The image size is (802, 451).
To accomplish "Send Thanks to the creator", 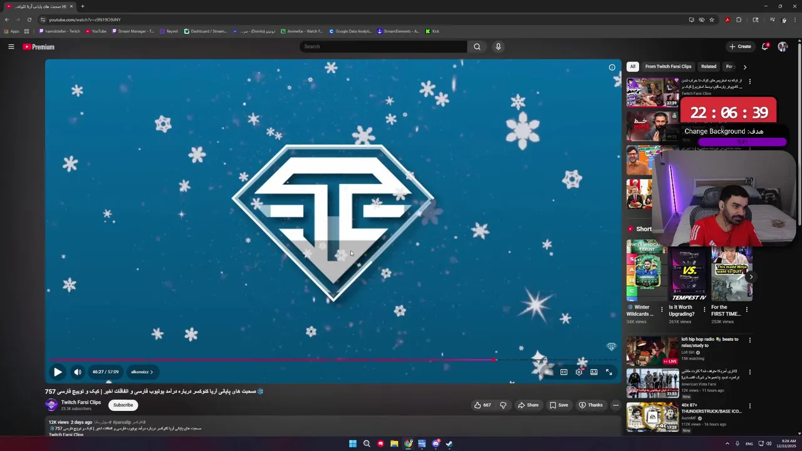I will click(x=591, y=405).
